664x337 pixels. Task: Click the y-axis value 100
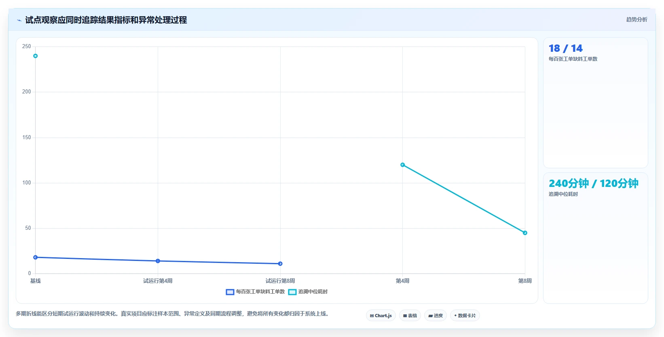pyautogui.click(x=27, y=183)
